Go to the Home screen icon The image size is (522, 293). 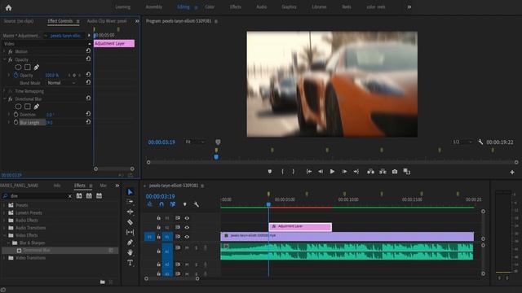[9, 7]
